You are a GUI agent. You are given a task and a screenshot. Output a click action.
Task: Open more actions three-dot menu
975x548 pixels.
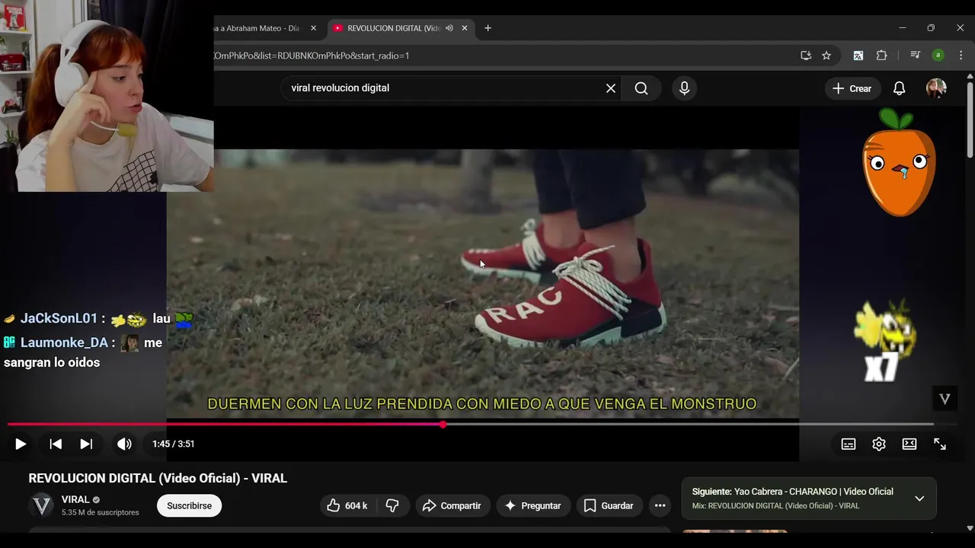(x=660, y=505)
